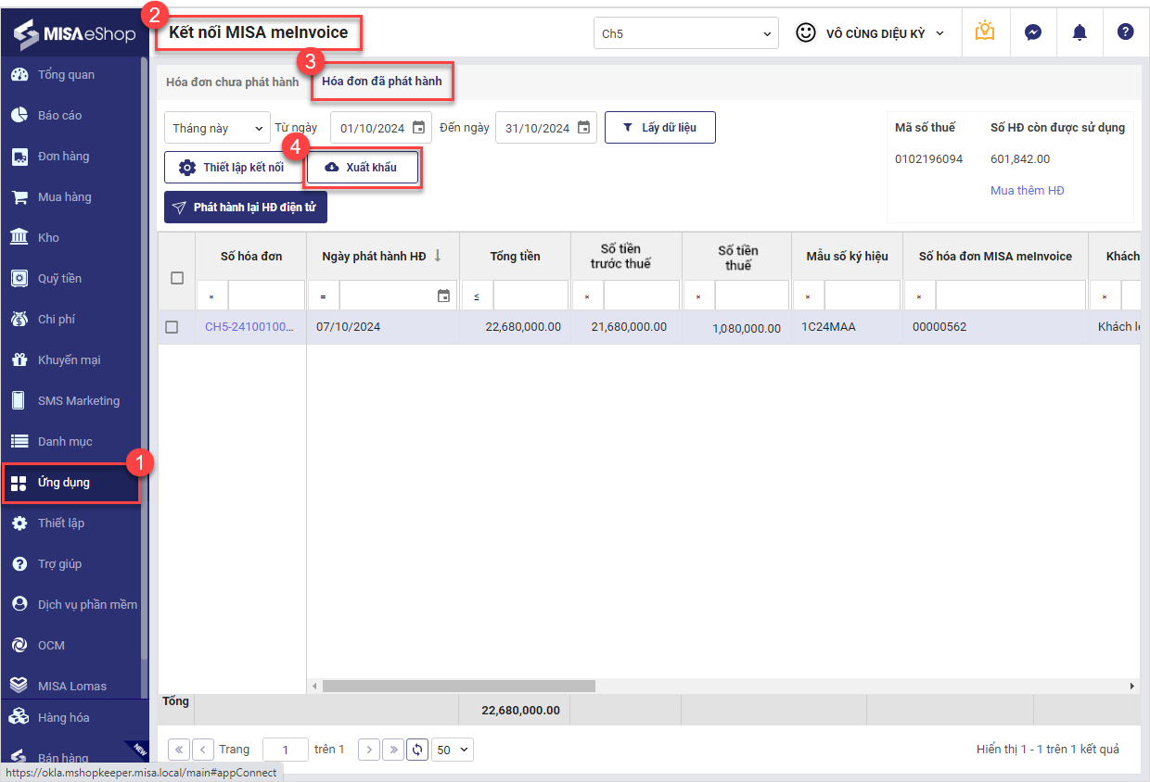
Task: Click the MISA Lomas layers icon
Action: (x=19, y=686)
